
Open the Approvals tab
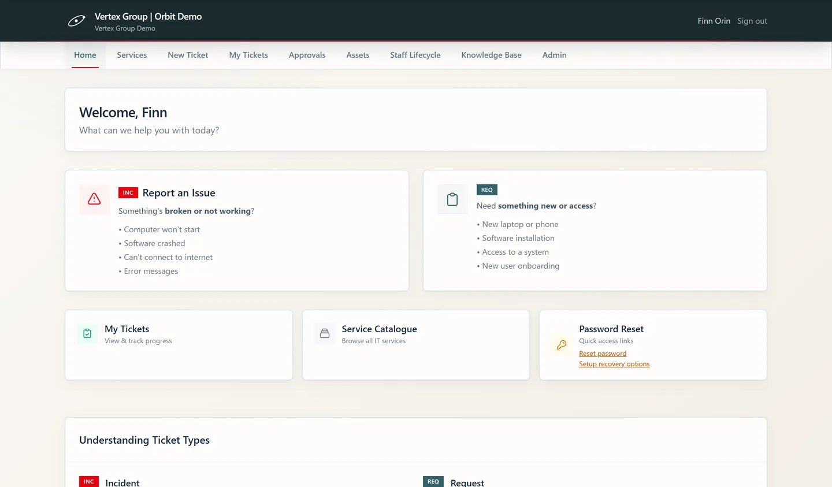tap(307, 55)
